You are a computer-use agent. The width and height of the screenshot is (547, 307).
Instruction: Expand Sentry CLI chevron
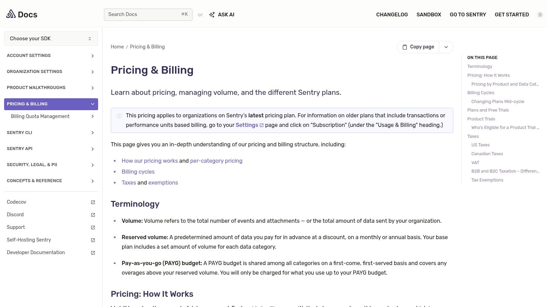(x=93, y=133)
